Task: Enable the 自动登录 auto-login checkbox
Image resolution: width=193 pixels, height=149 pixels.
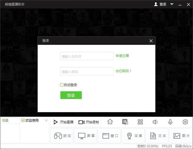Action: click(62, 85)
